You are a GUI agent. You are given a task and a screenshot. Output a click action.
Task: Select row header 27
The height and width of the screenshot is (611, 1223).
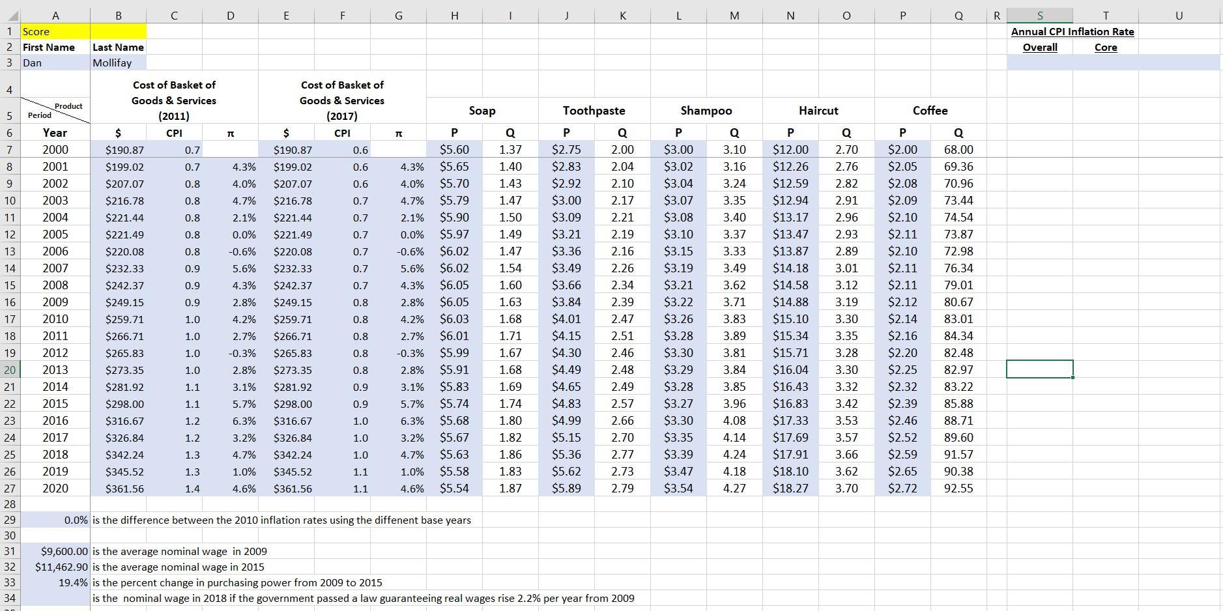coord(9,488)
